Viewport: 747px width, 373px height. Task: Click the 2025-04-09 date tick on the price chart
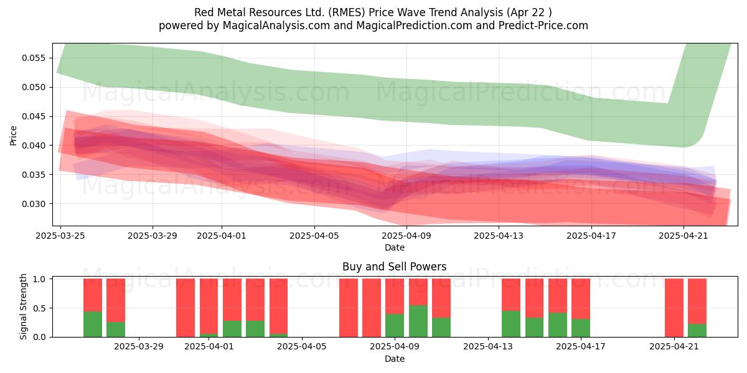pos(406,236)
